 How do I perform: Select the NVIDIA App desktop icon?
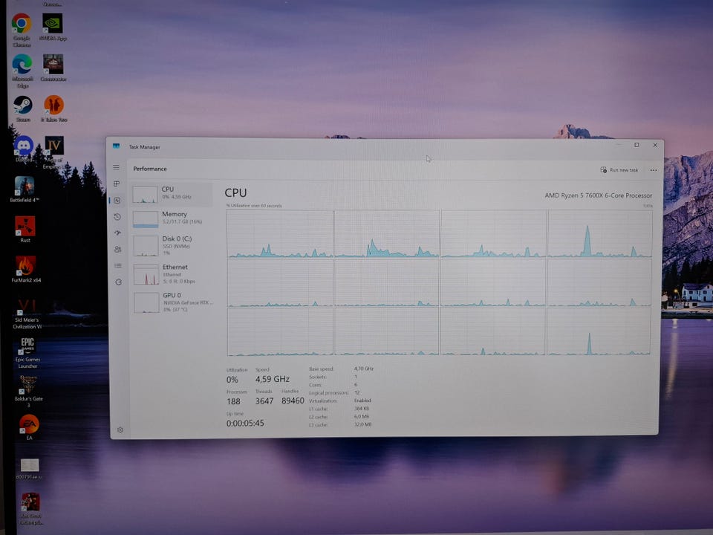pyautogui.click(x=53, y=27)
